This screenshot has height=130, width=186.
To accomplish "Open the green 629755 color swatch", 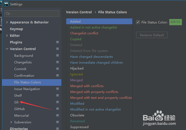I will (x=175, y=22).
